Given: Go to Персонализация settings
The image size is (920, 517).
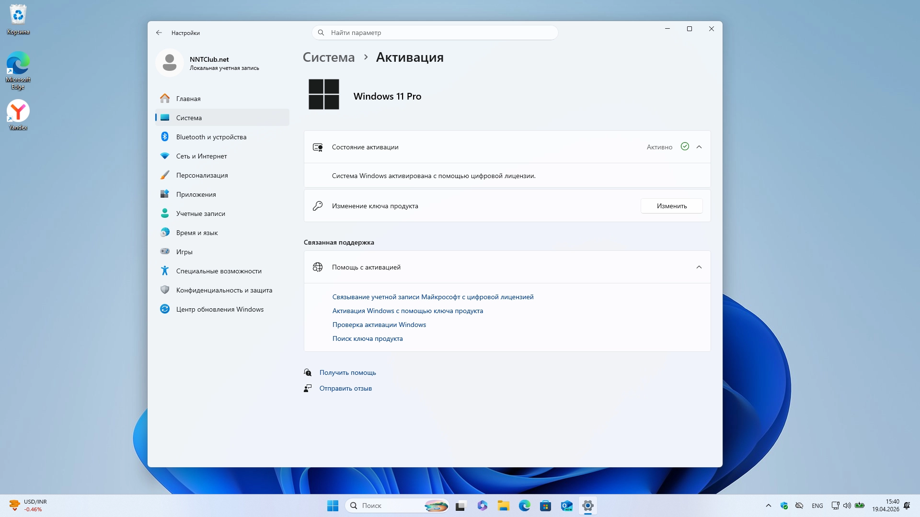Looking at the screenshot, I should 202,175.
